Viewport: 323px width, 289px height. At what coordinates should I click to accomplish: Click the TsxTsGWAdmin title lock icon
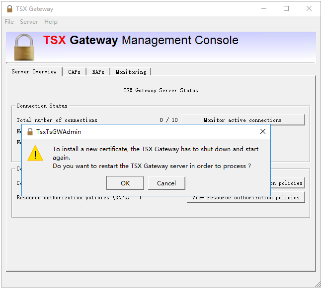(30, 132)
